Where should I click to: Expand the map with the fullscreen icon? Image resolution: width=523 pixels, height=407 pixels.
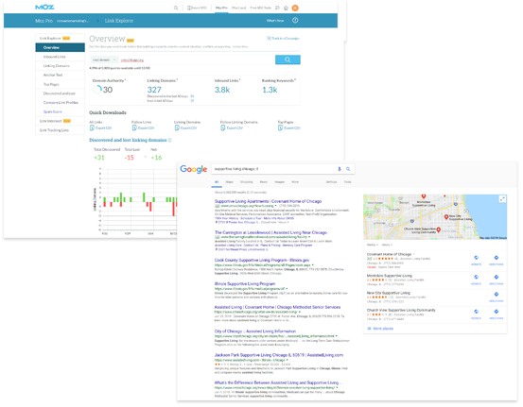pos(502,199)
